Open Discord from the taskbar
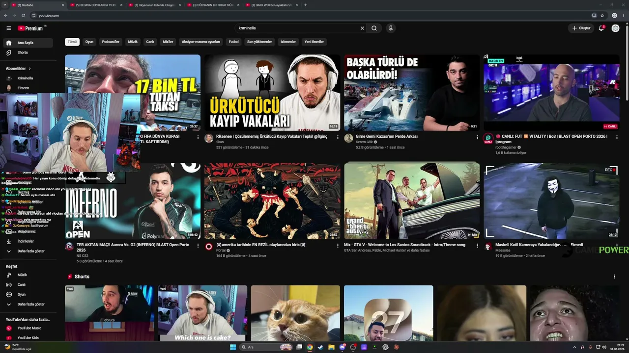Screen dimensions: 629x353 coord(342,347)
